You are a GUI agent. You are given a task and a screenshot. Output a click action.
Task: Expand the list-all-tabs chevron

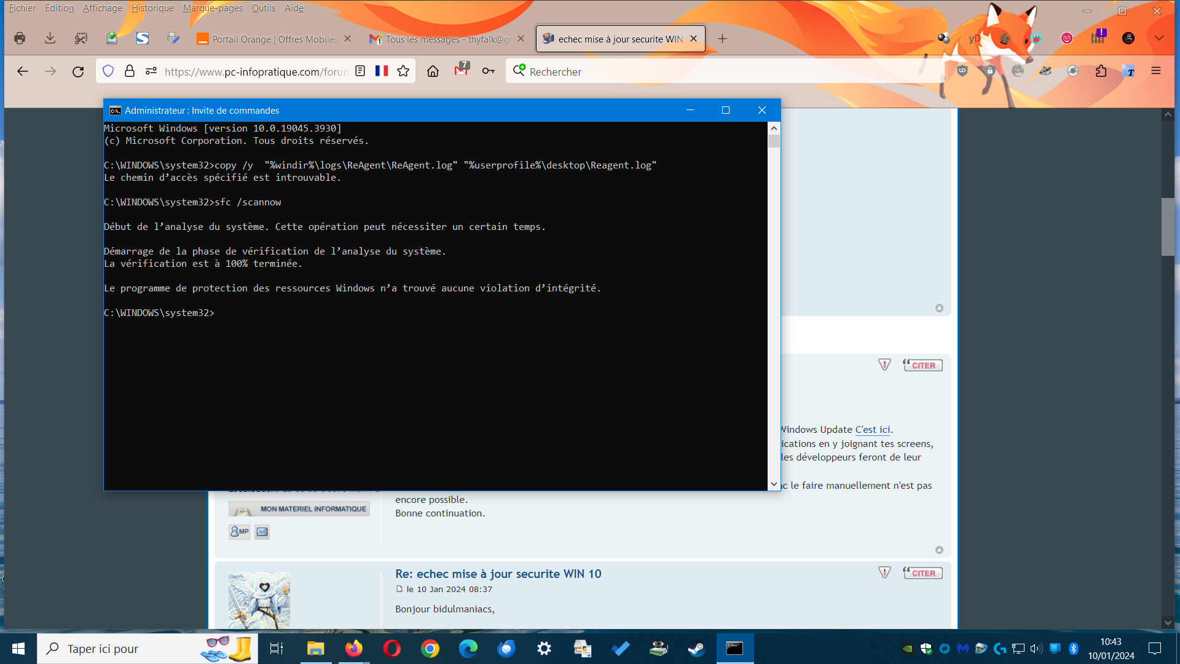tap(1158, 38)
